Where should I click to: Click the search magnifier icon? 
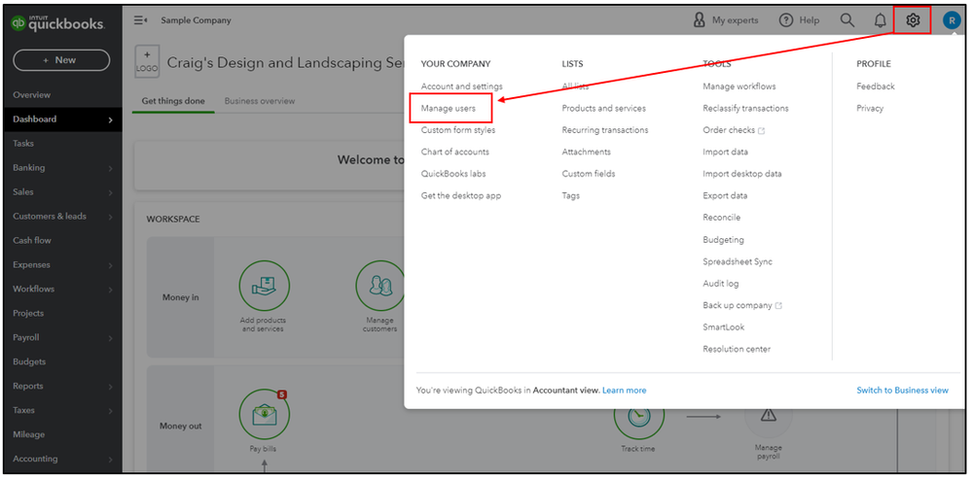(x=847, y=20)
